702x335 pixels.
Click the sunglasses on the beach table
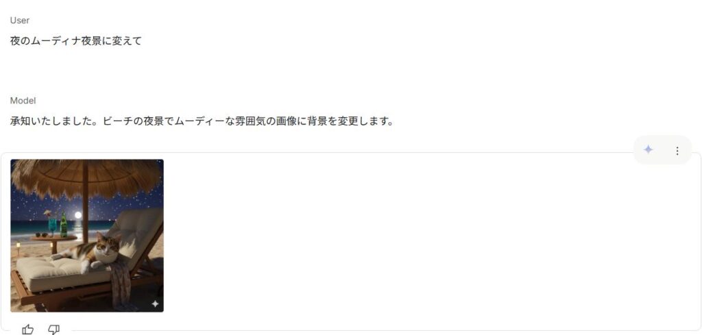[x=40, y=235]
